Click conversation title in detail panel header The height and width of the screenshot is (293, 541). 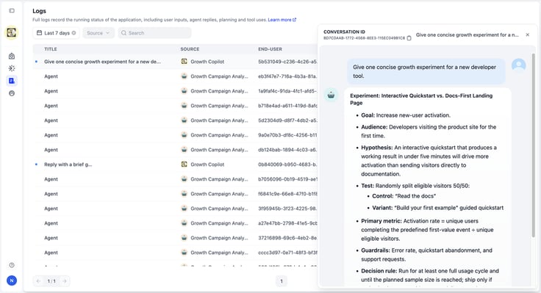467,35
